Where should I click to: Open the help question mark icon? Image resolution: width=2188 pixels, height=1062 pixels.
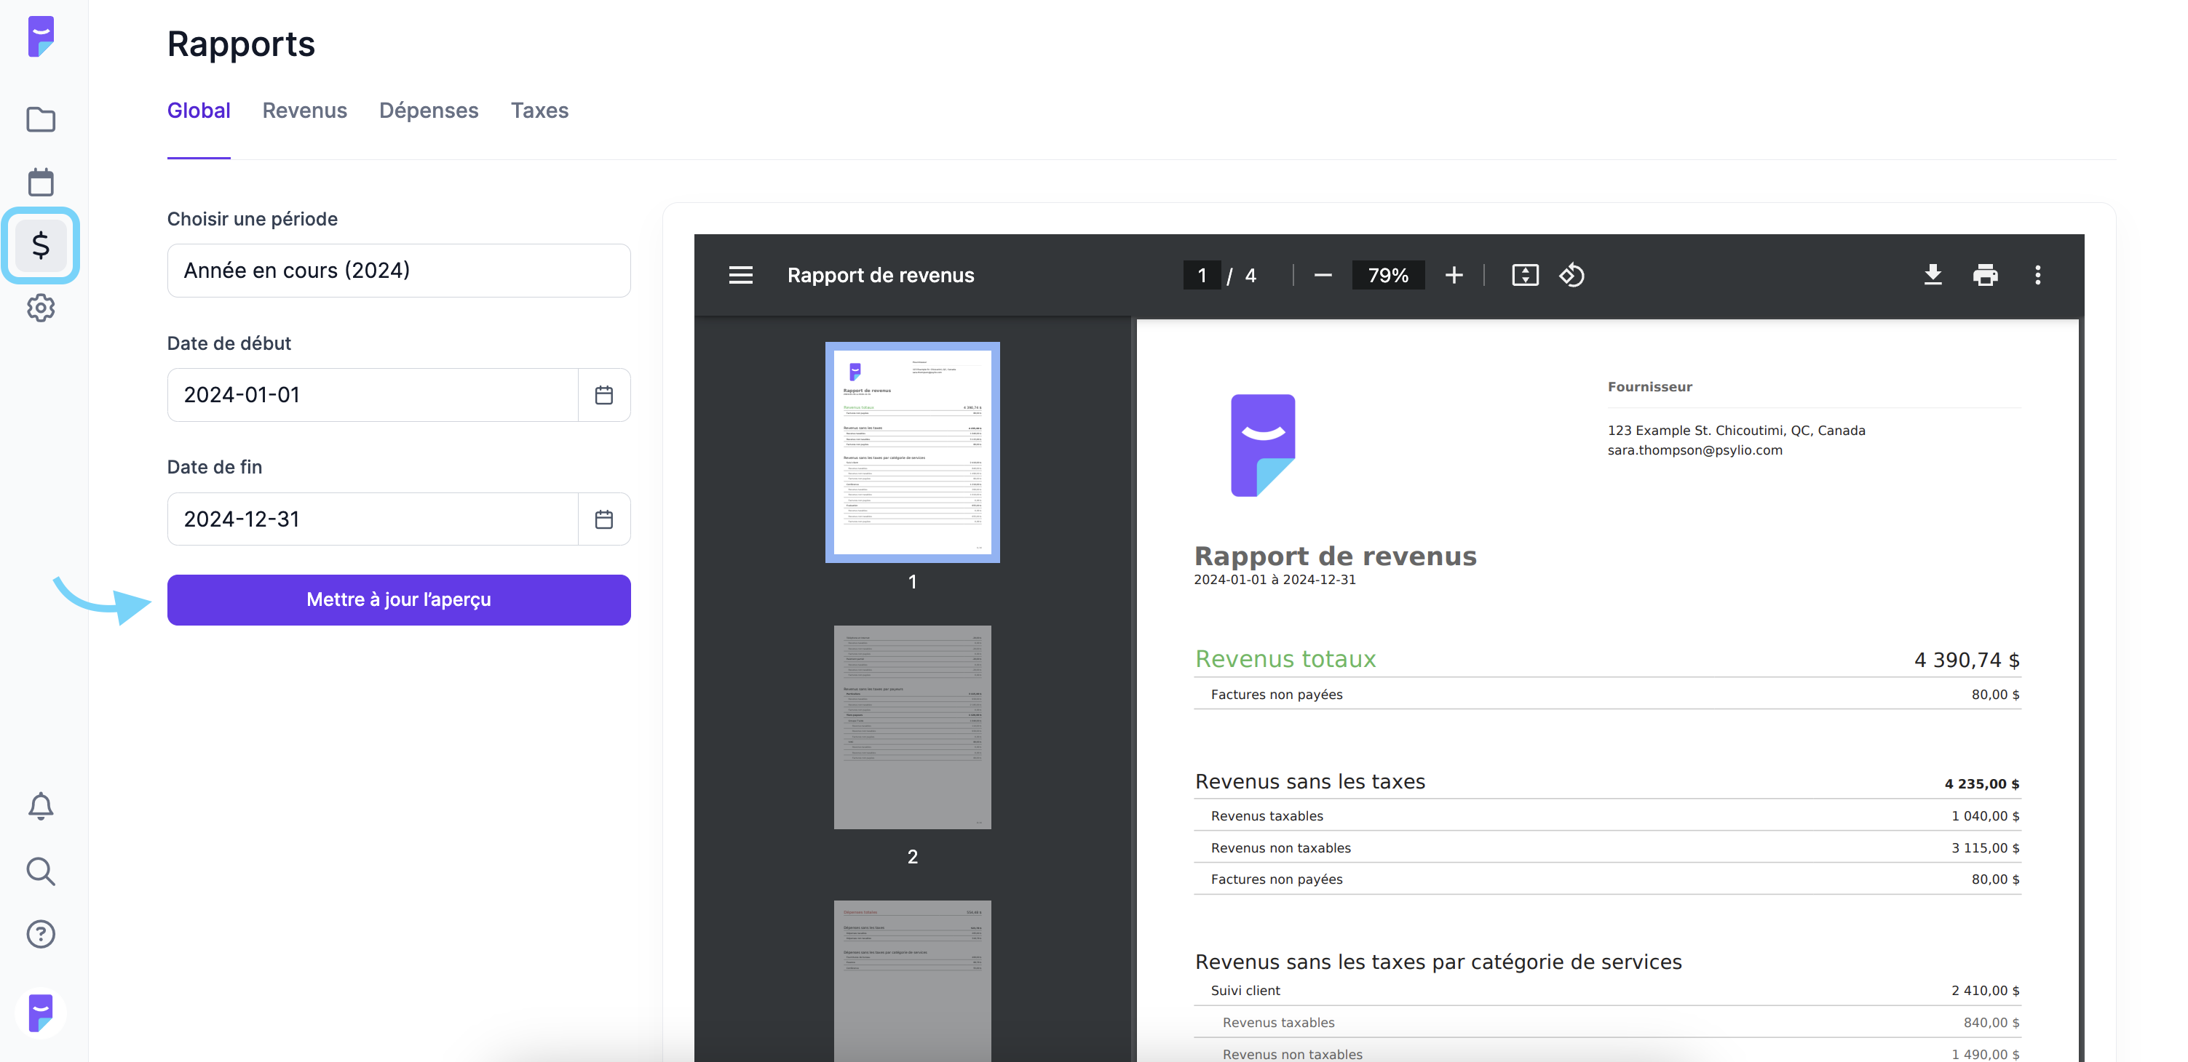41,934
